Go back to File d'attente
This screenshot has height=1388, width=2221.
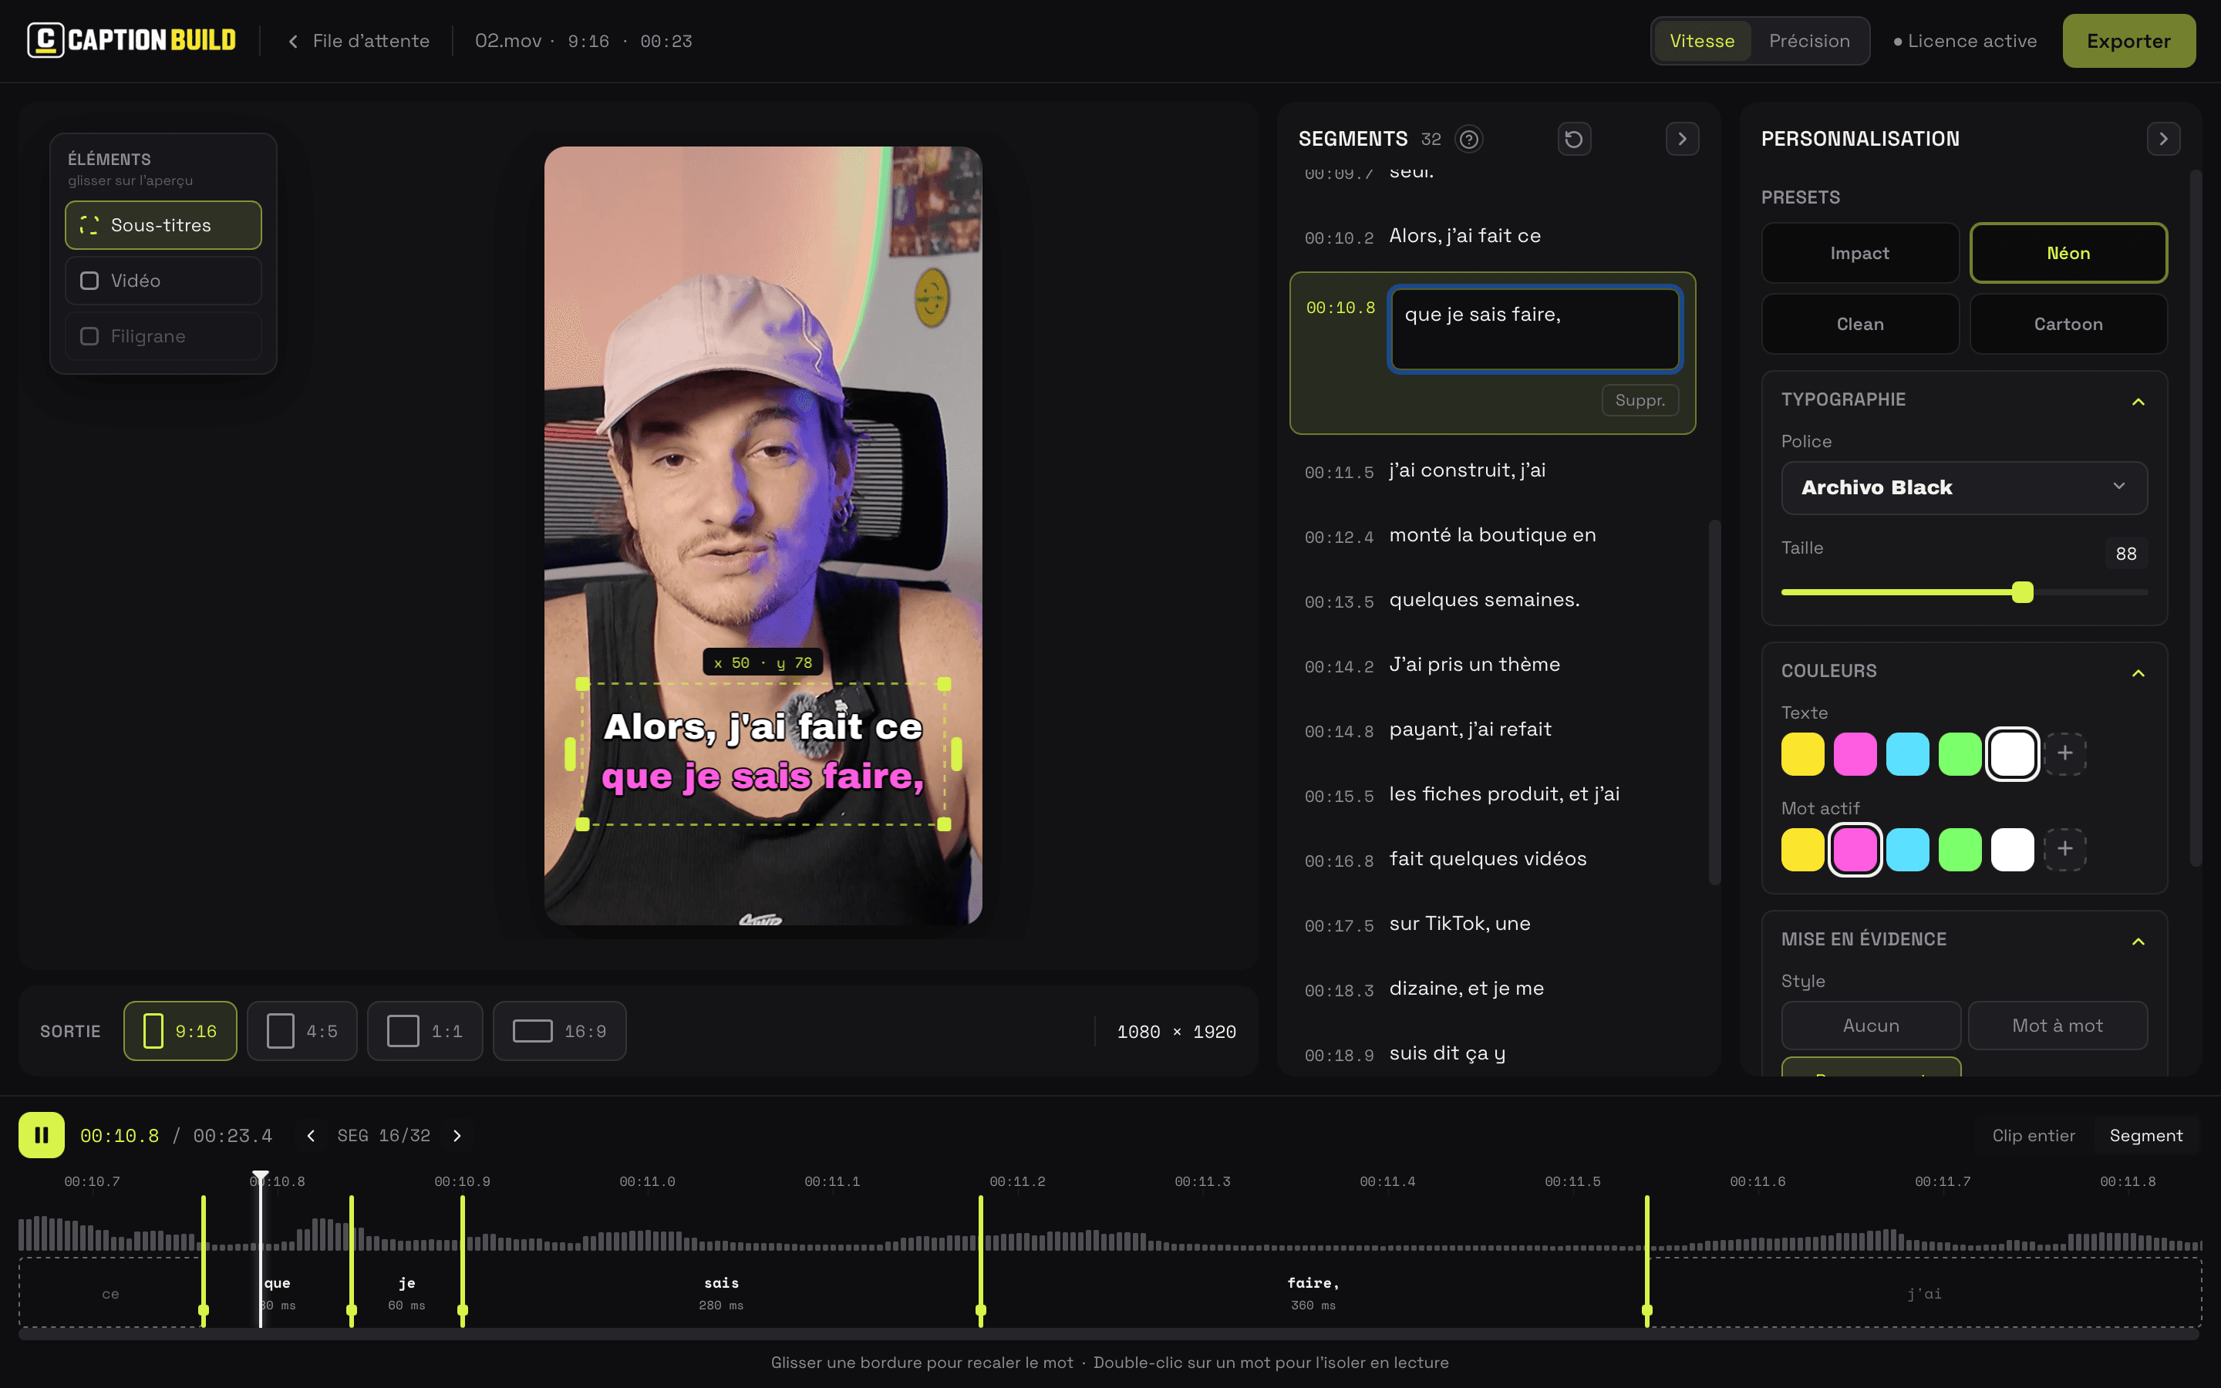tap(359, 42)
